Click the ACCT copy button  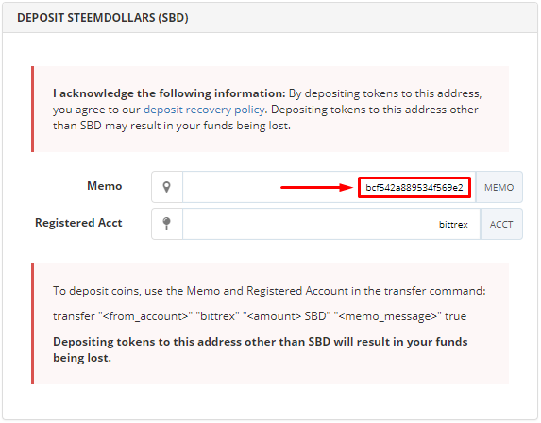pyautogui.click(x=501, y=224)
